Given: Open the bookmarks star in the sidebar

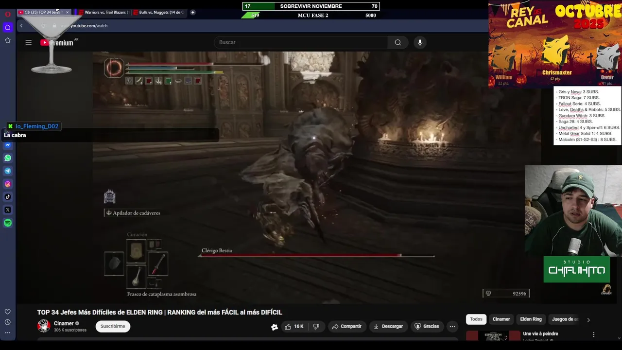Looking at the screenshot, I should pyautogui.click(x=8, y=40).
